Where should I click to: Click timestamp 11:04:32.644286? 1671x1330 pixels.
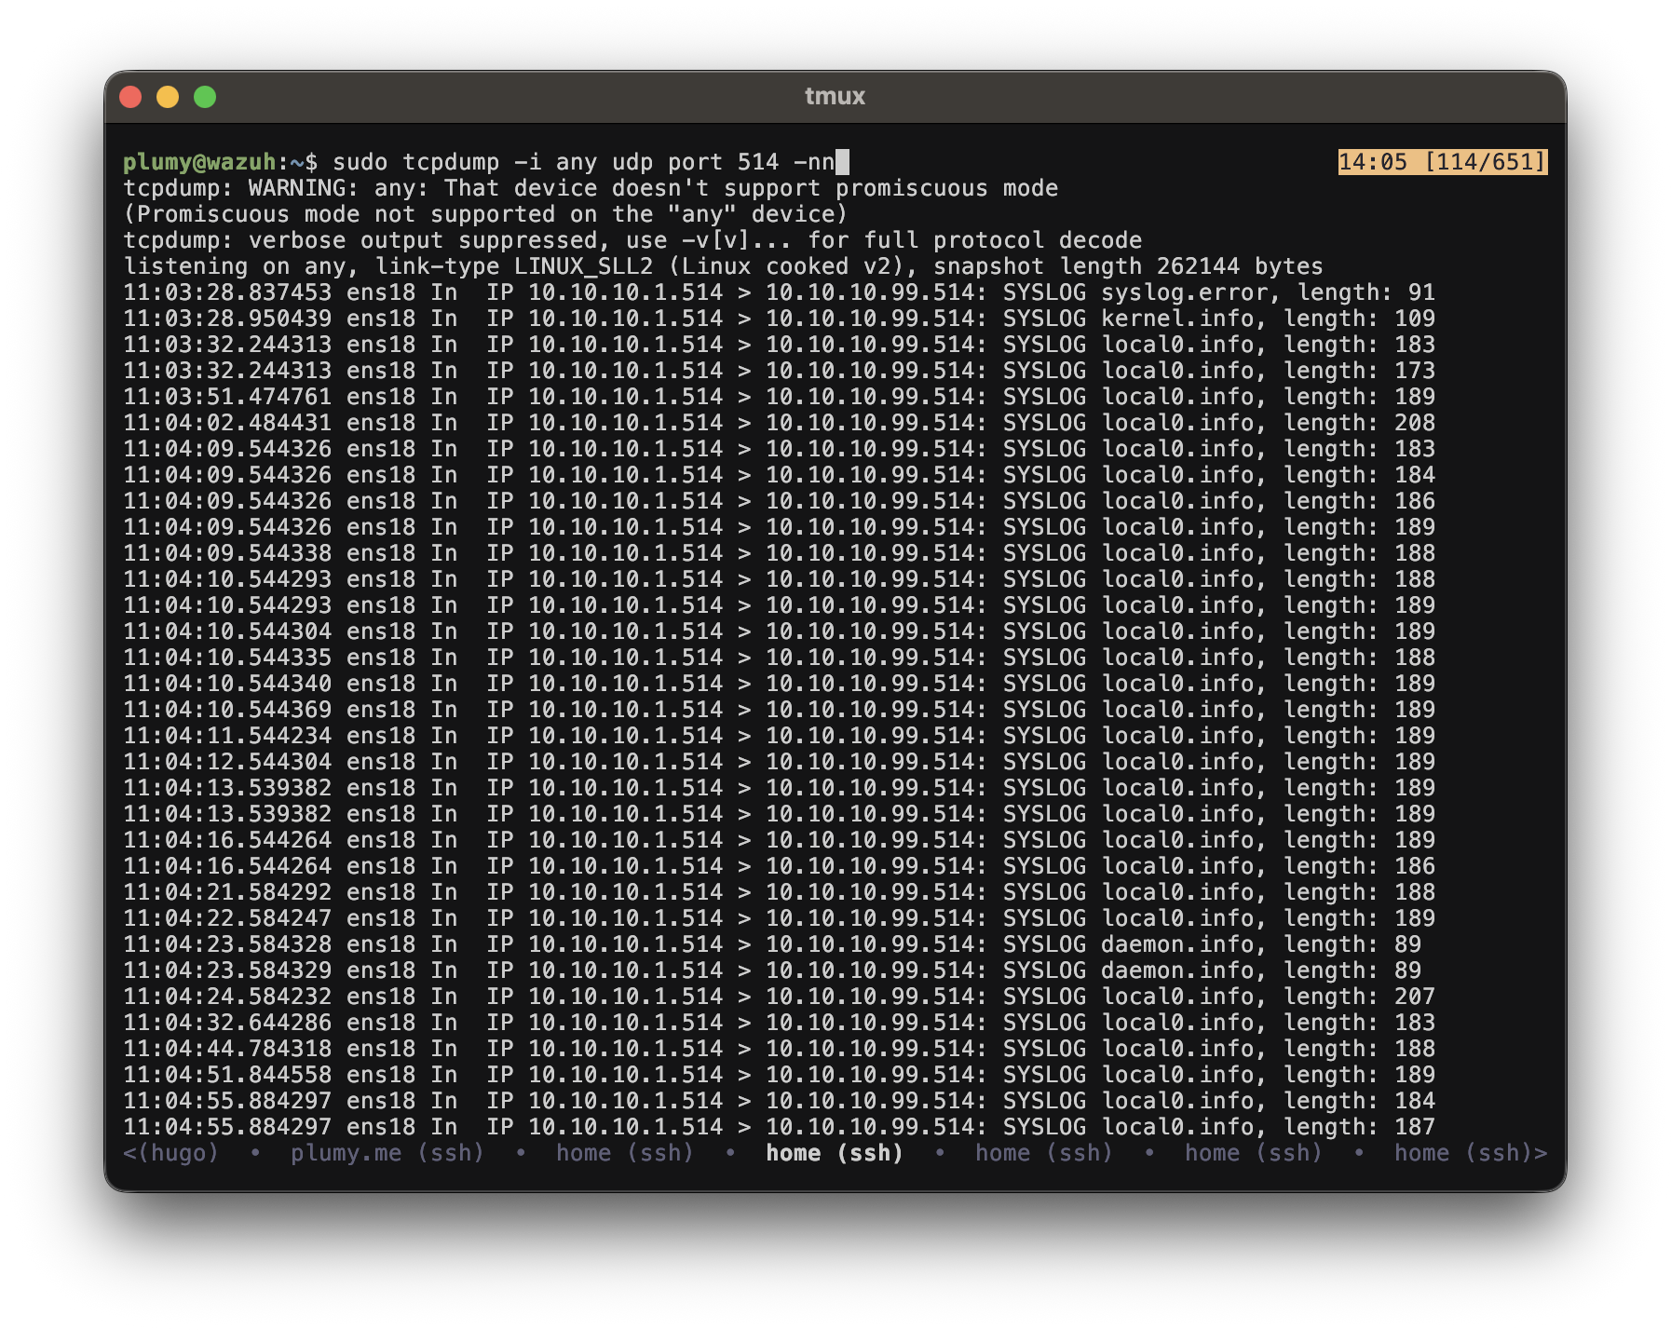click(227, 1023)
